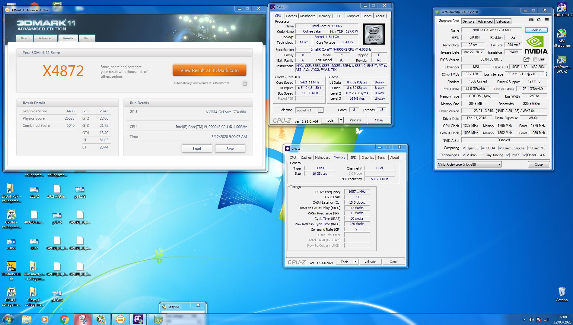
Task: Open the Socket #1 selection dropdown
Action: click(x=309, y=110)
